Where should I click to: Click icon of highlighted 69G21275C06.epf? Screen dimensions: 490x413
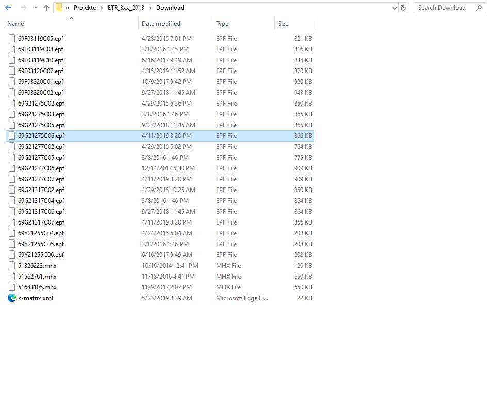12,135
